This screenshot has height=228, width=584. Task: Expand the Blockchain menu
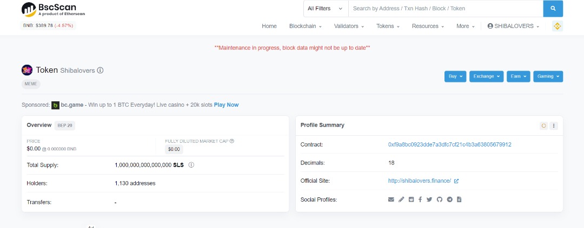click(x=306, y=26)
